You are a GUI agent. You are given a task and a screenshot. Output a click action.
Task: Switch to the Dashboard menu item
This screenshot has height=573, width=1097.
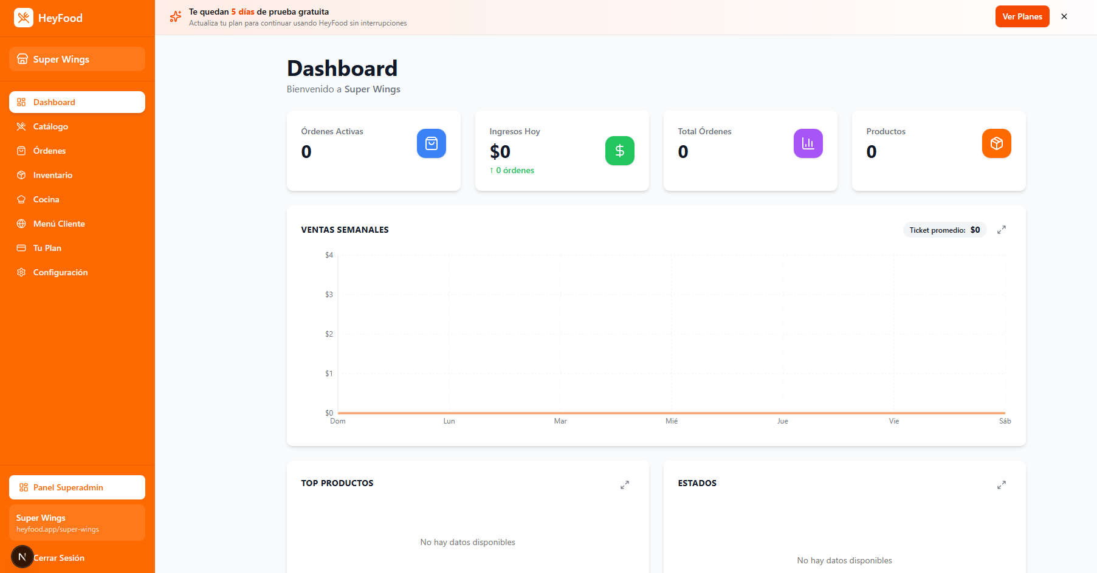click(54, 102)
